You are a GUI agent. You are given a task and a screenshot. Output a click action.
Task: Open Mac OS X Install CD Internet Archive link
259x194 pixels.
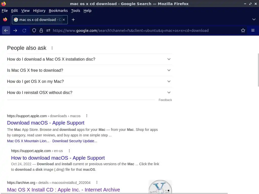[63, 190]
